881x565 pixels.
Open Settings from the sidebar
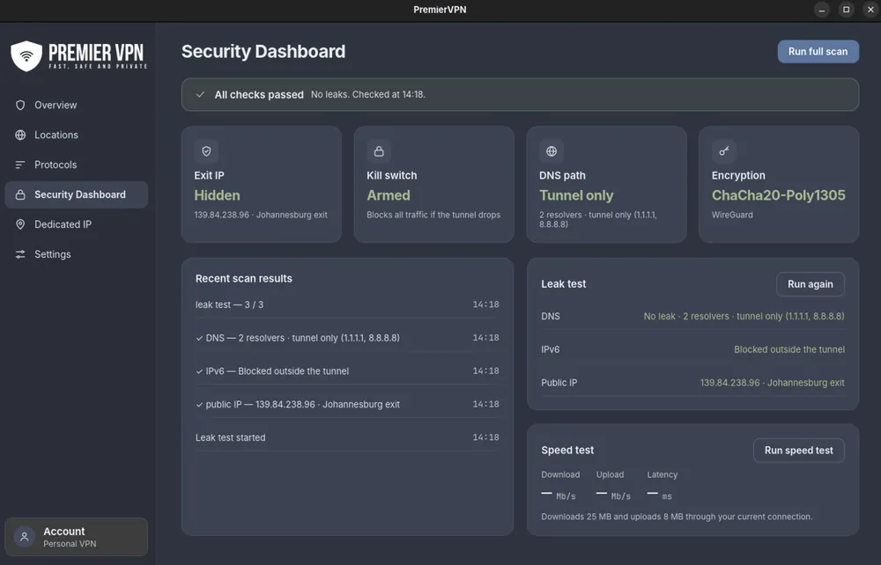coord(77,254)
